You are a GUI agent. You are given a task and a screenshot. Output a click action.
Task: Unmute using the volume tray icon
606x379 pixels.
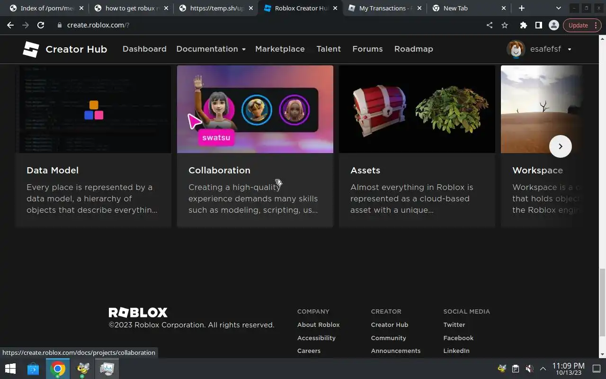click(529, 368)
